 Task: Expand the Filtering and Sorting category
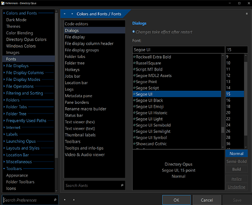pos(4,93)
